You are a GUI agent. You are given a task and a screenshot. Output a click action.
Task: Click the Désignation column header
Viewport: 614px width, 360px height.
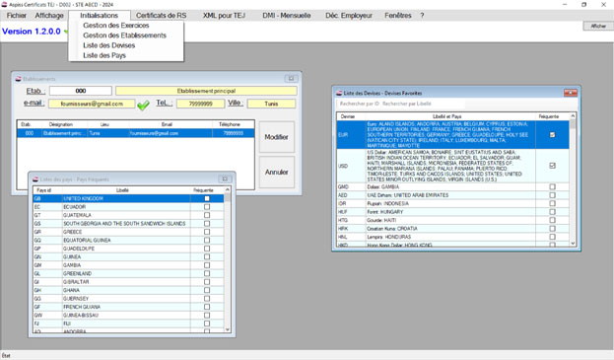(61, 124)
